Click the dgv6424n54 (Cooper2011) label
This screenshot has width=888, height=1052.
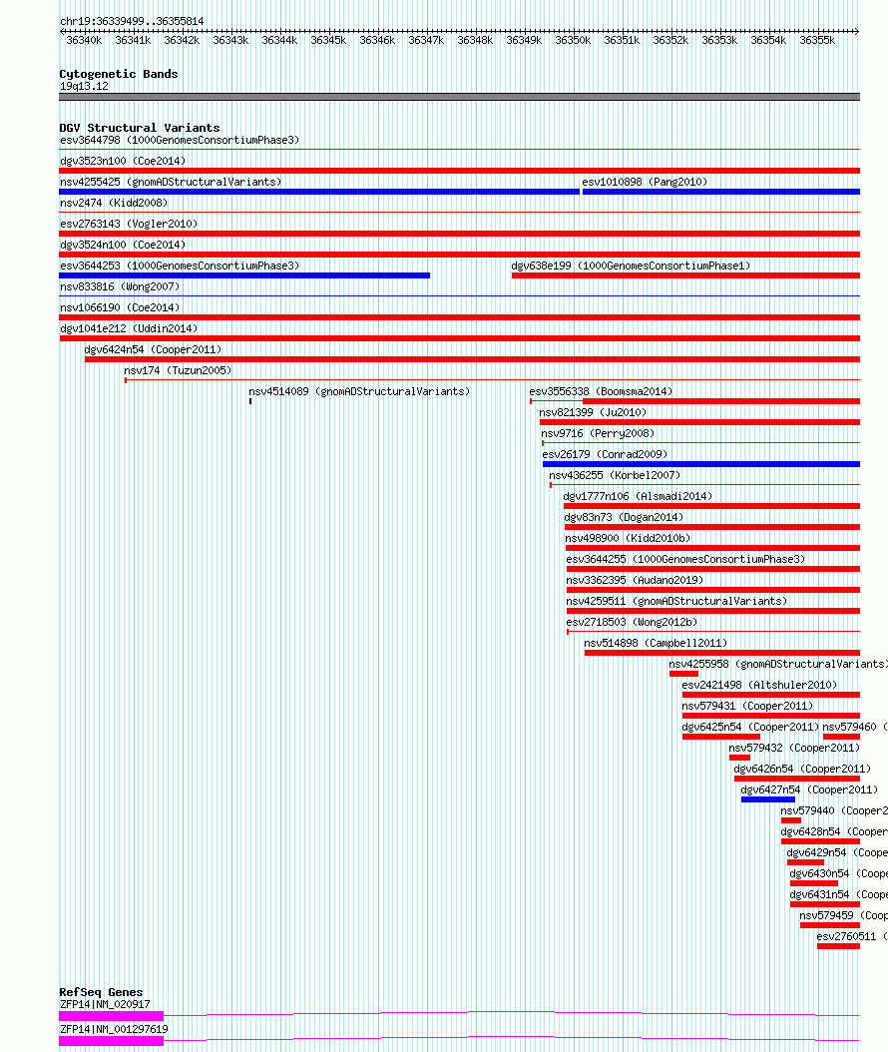[x=153, y=349]
